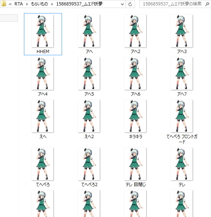The height and width of the screenshot is (217, 211).
Task: Navigate to the もらいもの folder breadcrumb
Action: 39,4
